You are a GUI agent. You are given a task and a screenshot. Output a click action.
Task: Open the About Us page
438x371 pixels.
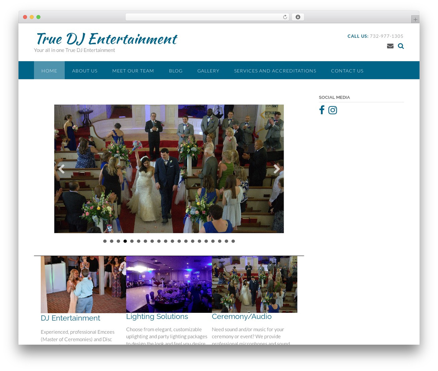pyautogui.click(x=85, y=71)
